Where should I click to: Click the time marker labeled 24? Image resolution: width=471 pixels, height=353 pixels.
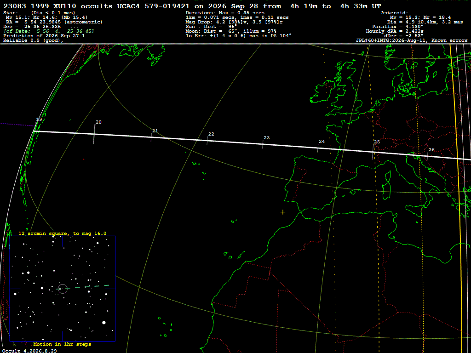[x=322, y=142]
